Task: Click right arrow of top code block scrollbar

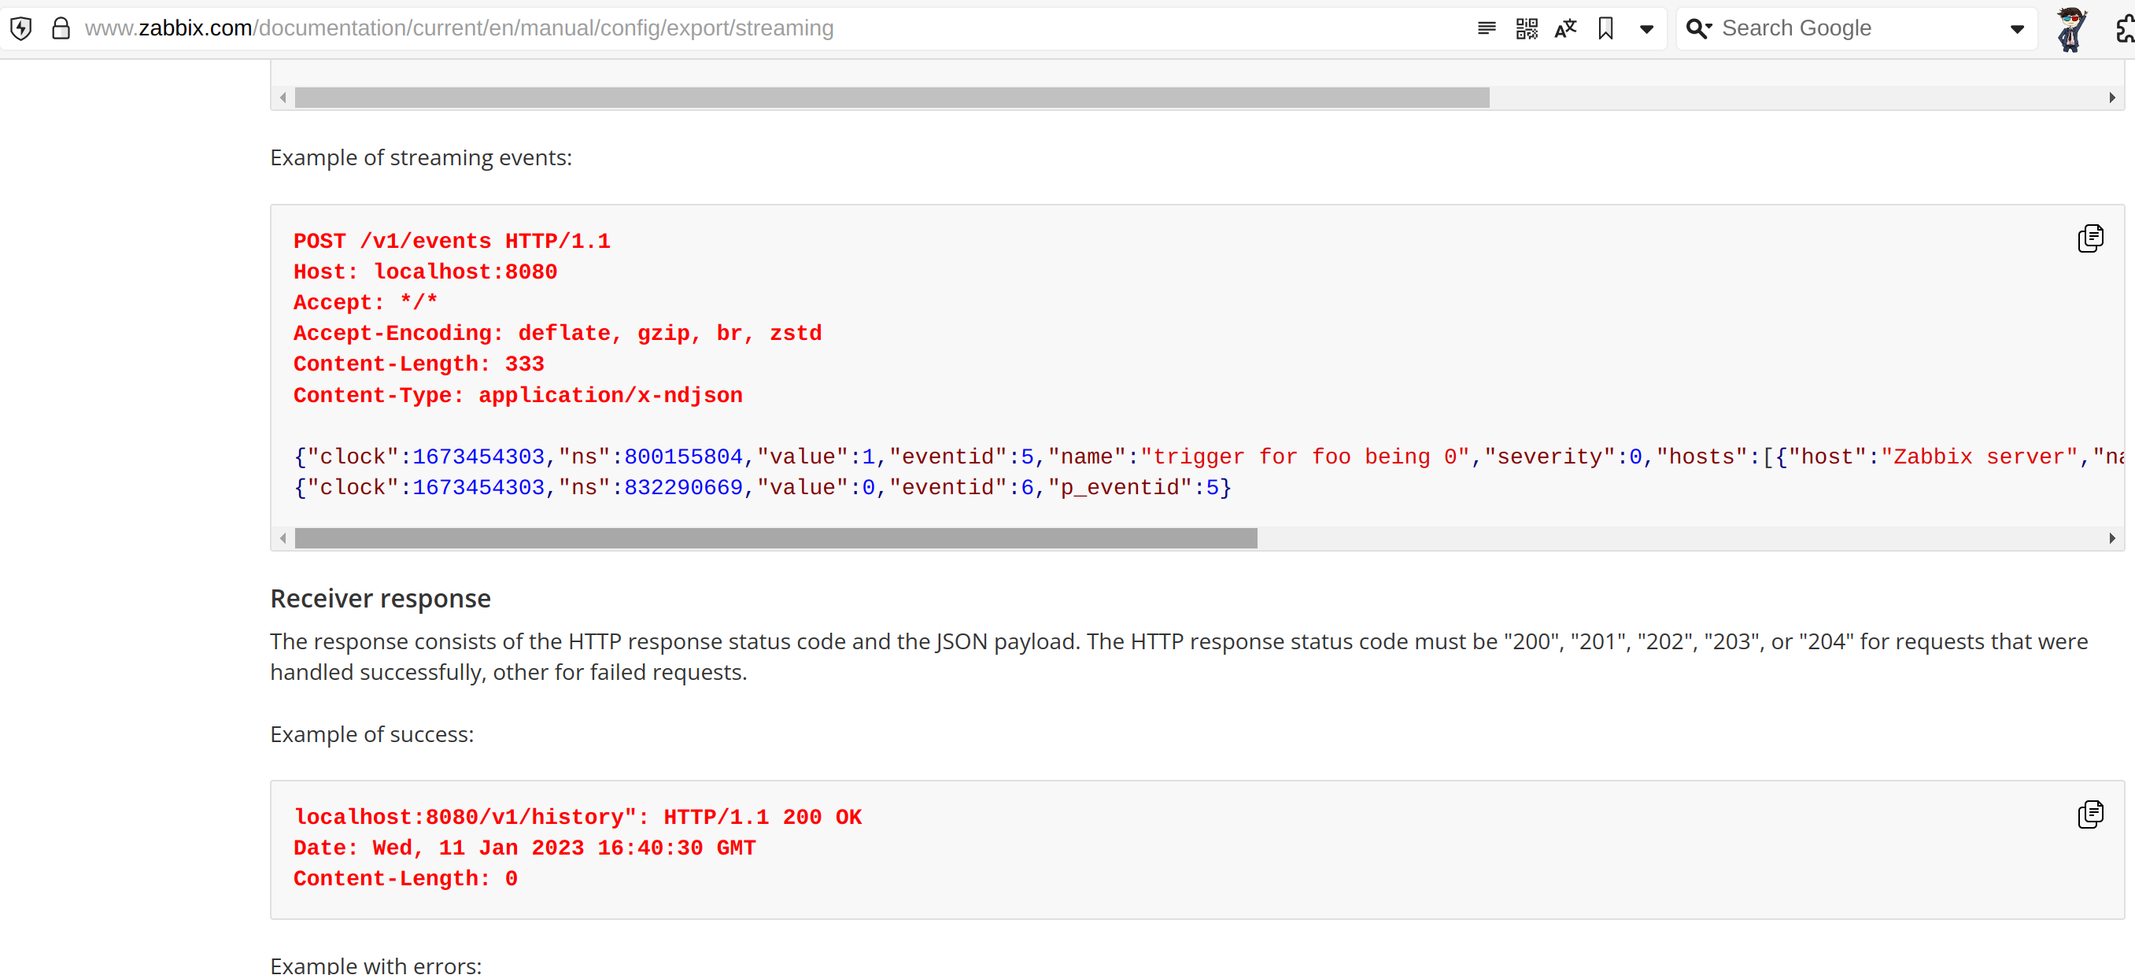Action: click(2111, 98)
